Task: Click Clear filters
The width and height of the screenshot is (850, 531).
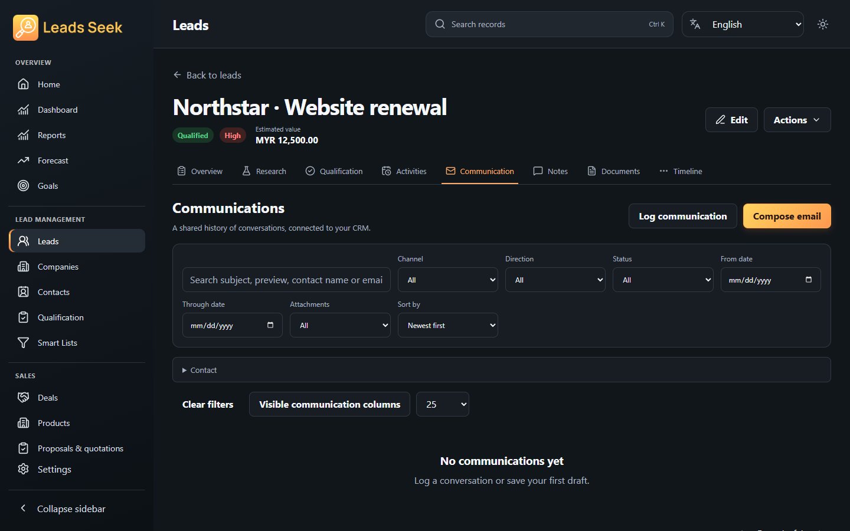Action: (208, 404)
